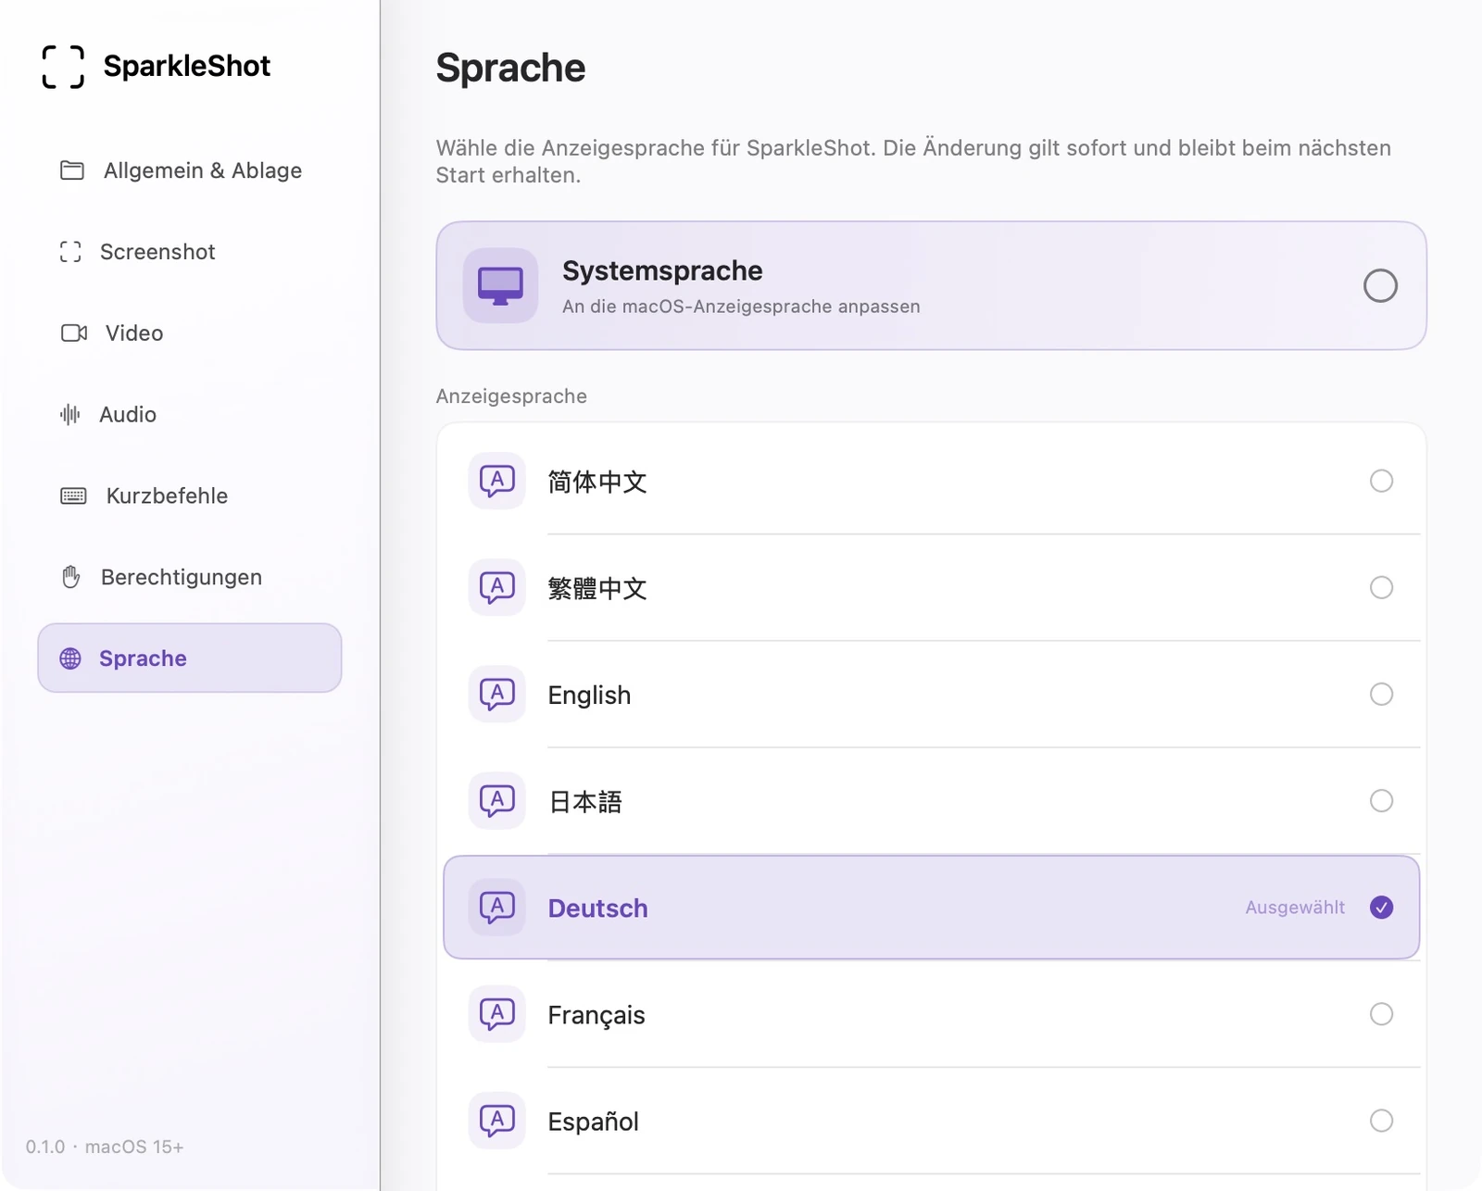Click the language icon next to 繁體中文
Viewport: 1482px width, 1191px height.
pyautogui.click(x=497, y=587)
